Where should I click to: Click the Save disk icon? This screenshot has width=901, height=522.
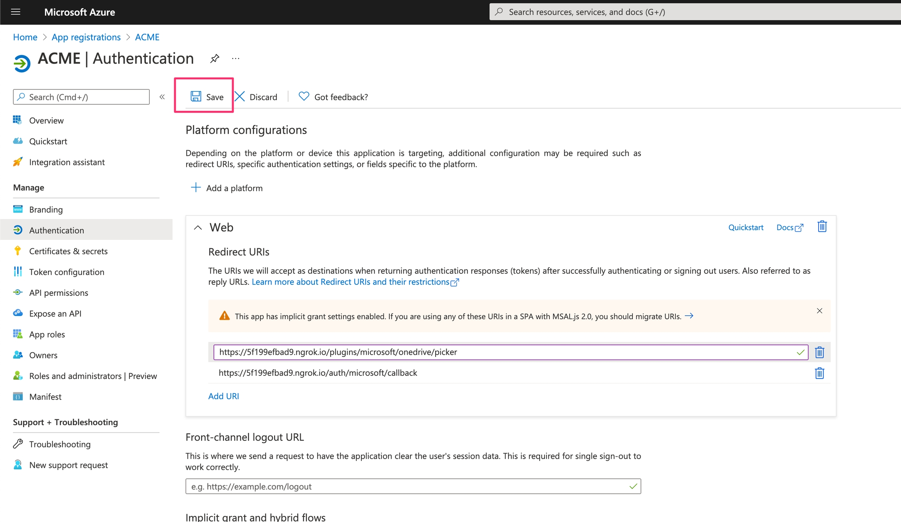pos(196,97)
